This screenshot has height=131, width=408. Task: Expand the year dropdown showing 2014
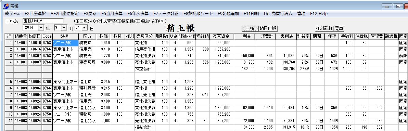click(41, 27)
